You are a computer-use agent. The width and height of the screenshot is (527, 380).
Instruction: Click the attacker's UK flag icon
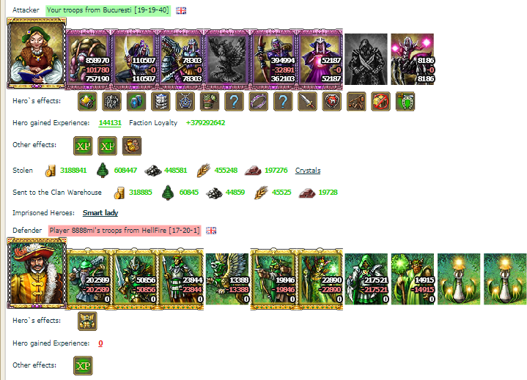click(181, 10)
